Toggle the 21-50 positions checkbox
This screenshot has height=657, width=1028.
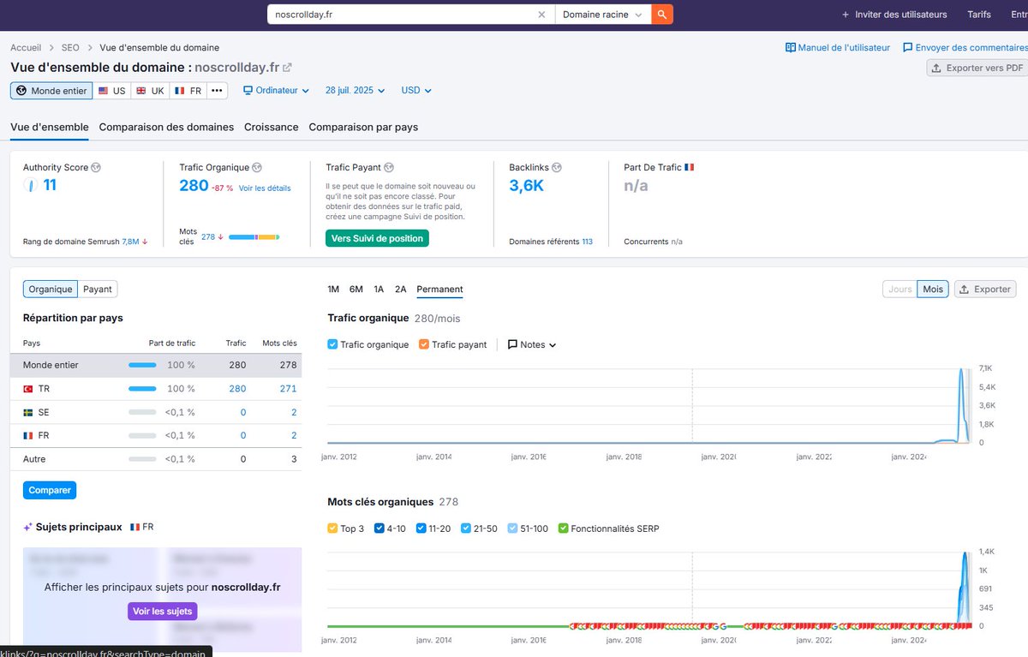(465, 529)
